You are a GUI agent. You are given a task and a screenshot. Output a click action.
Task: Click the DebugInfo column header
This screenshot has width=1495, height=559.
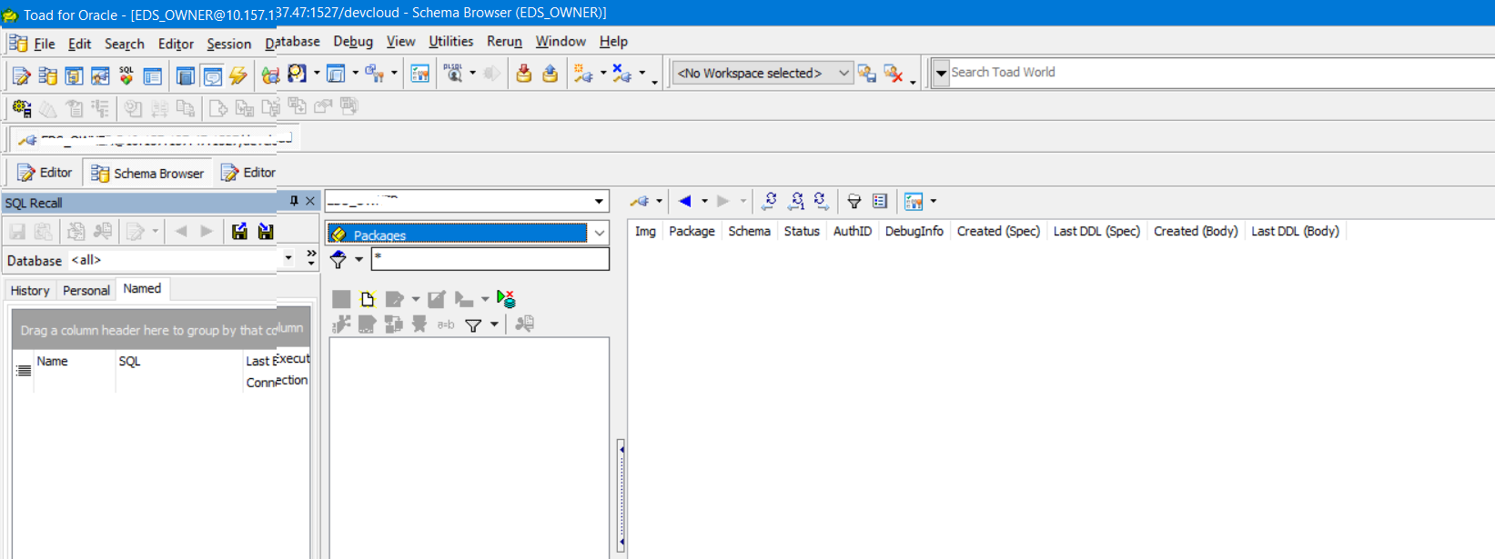914,231
